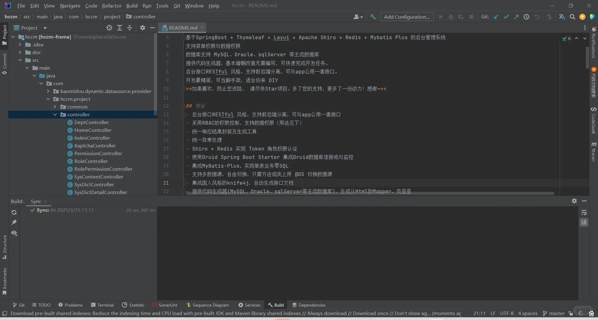Click the controller breadcrumb in navigation bar

[x=141, y=16]
